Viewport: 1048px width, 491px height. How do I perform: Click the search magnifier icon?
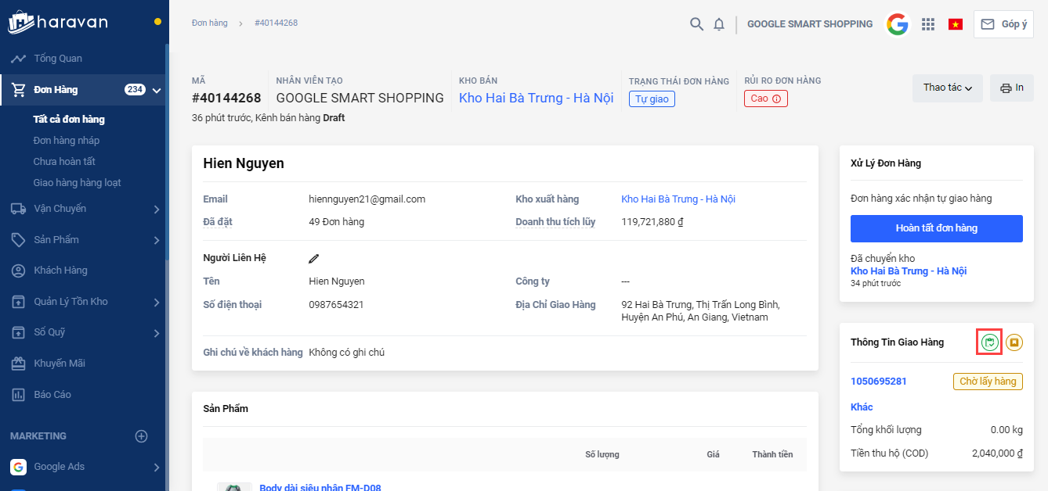click(696, 24)
